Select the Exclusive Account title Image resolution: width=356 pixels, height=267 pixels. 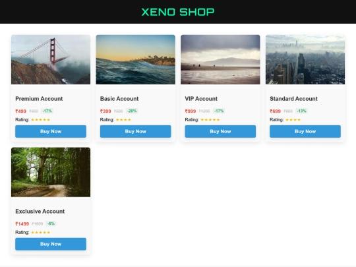(40, 212)
